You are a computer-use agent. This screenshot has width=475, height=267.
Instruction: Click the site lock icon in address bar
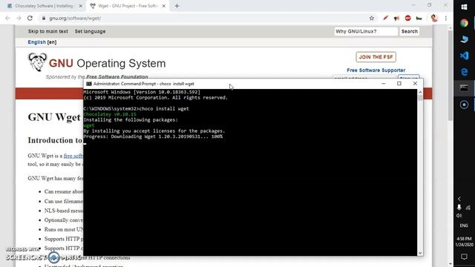tap(44, 18)
